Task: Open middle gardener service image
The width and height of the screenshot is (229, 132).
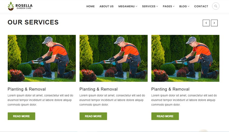Action: 113,58
